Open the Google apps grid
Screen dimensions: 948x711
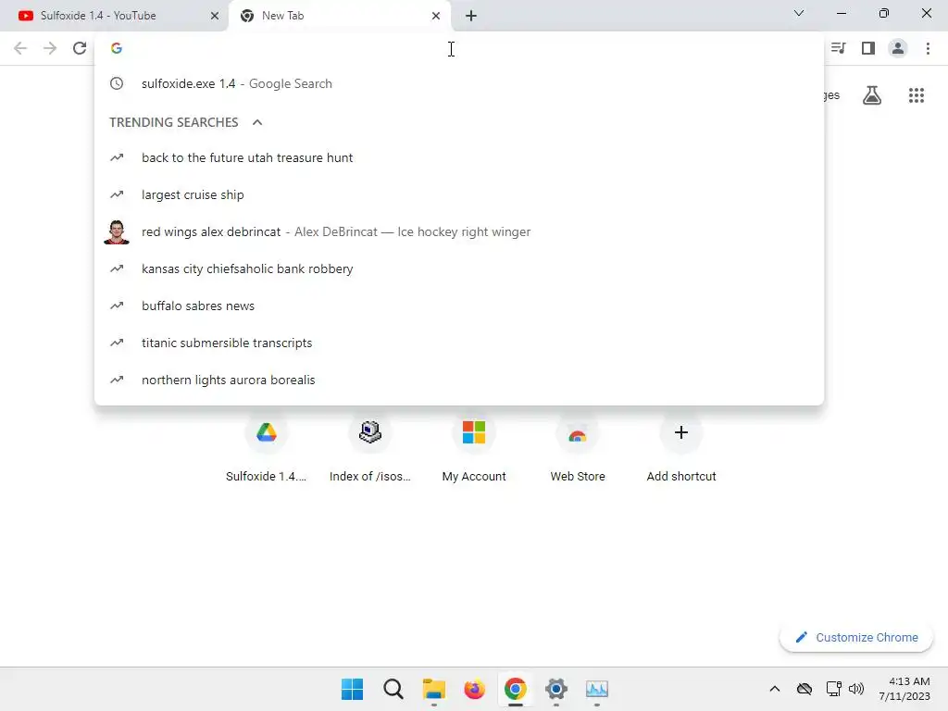pos(917,95)
